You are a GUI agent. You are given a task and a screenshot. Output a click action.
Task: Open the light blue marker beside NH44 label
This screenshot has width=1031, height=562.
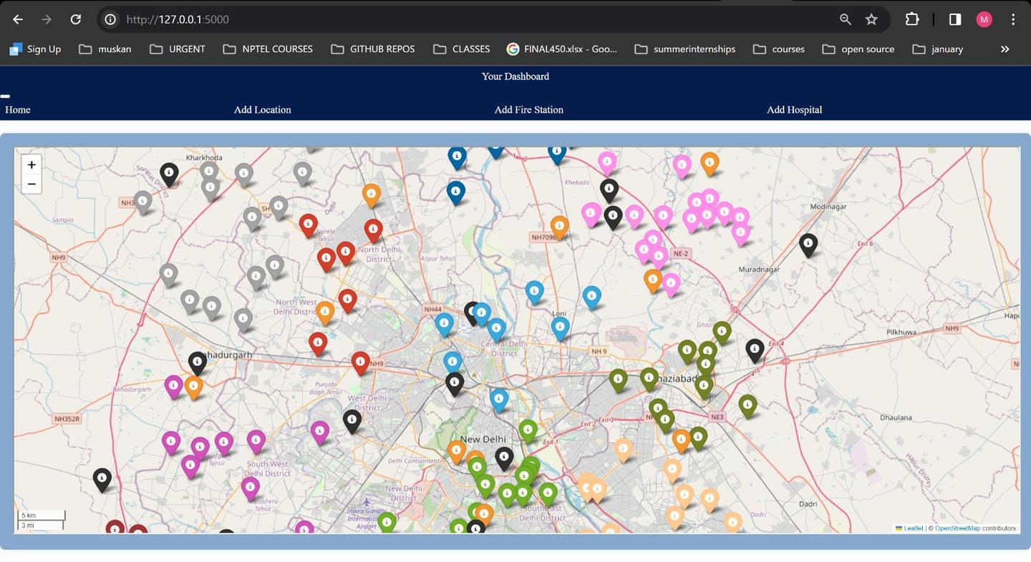coord(445,325)
